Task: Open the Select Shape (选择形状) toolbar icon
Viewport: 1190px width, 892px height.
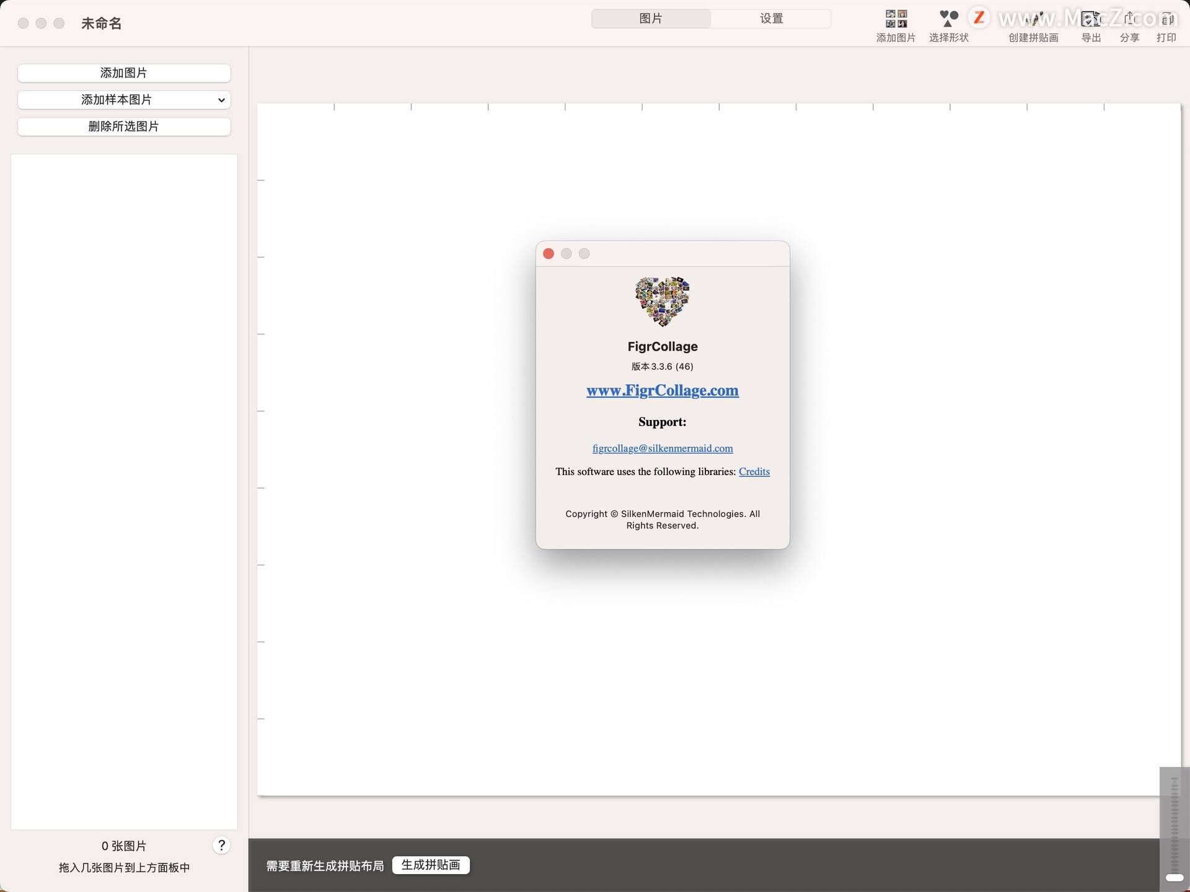Action: point(948,19)
